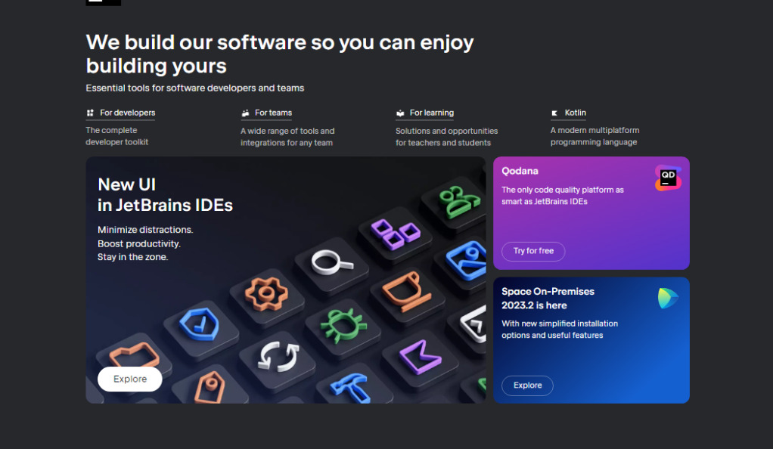Click 'A wide range of tools' description
Screen dimensions: 773x449
(x=287, y=137)
